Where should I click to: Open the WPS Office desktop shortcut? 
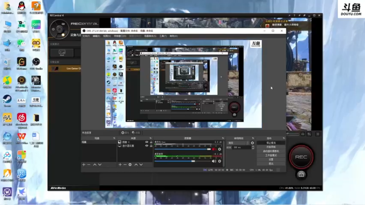coord(21,138)
